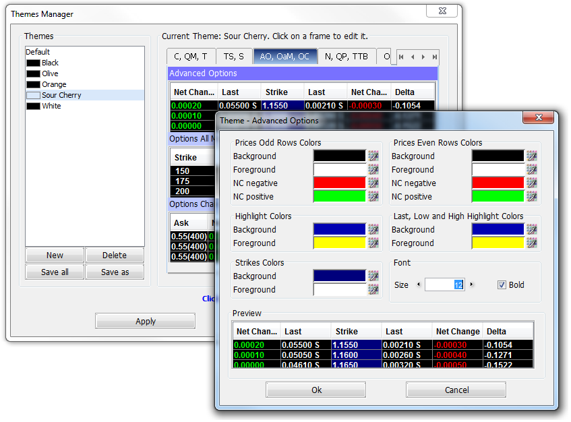Switch to the TS, S tab
The width and height of the screenshot is (571, 422).
[x=234, y=57]
